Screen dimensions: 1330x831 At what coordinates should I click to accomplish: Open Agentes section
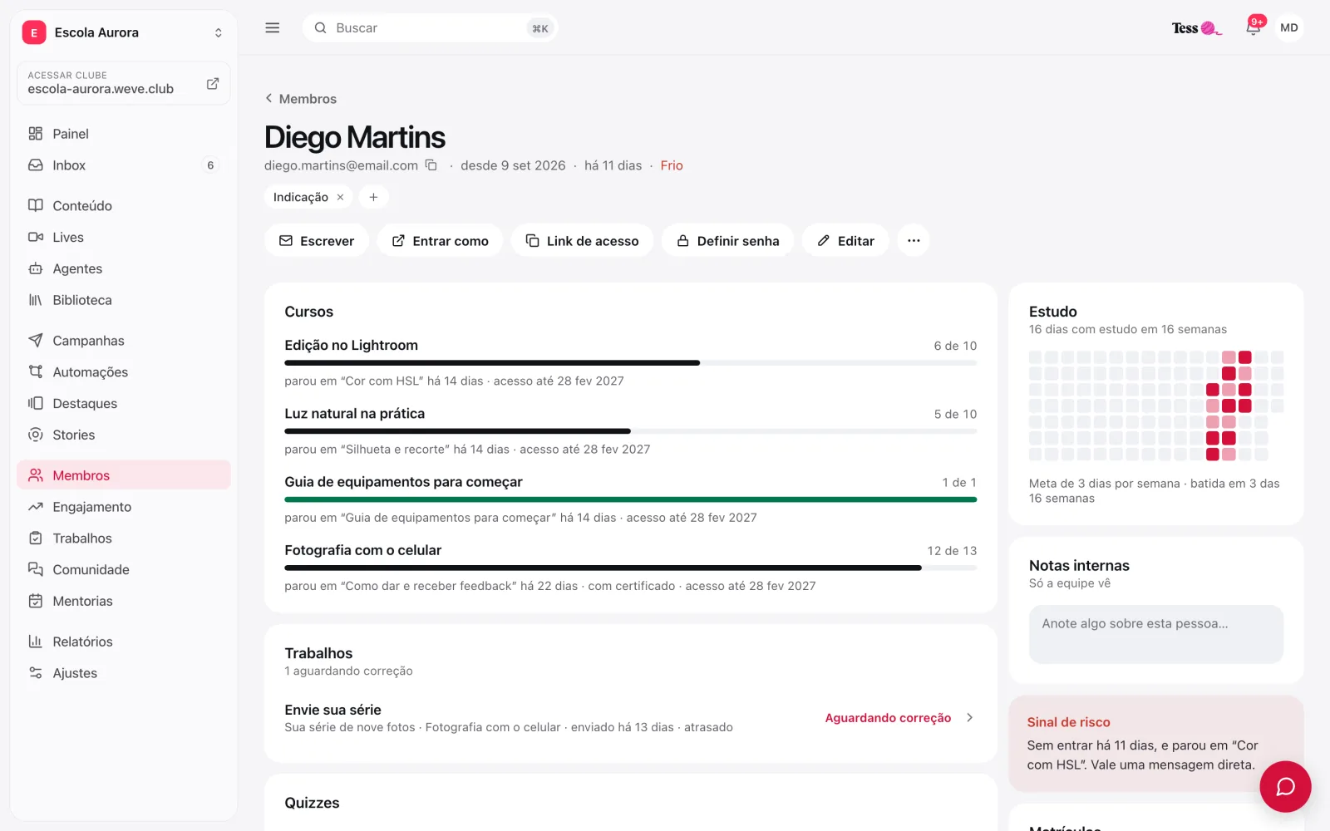click(x=123, y=268)
